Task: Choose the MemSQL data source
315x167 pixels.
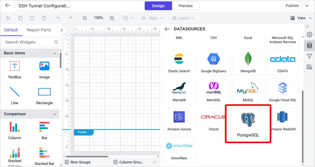Action: tap(213, 91)
